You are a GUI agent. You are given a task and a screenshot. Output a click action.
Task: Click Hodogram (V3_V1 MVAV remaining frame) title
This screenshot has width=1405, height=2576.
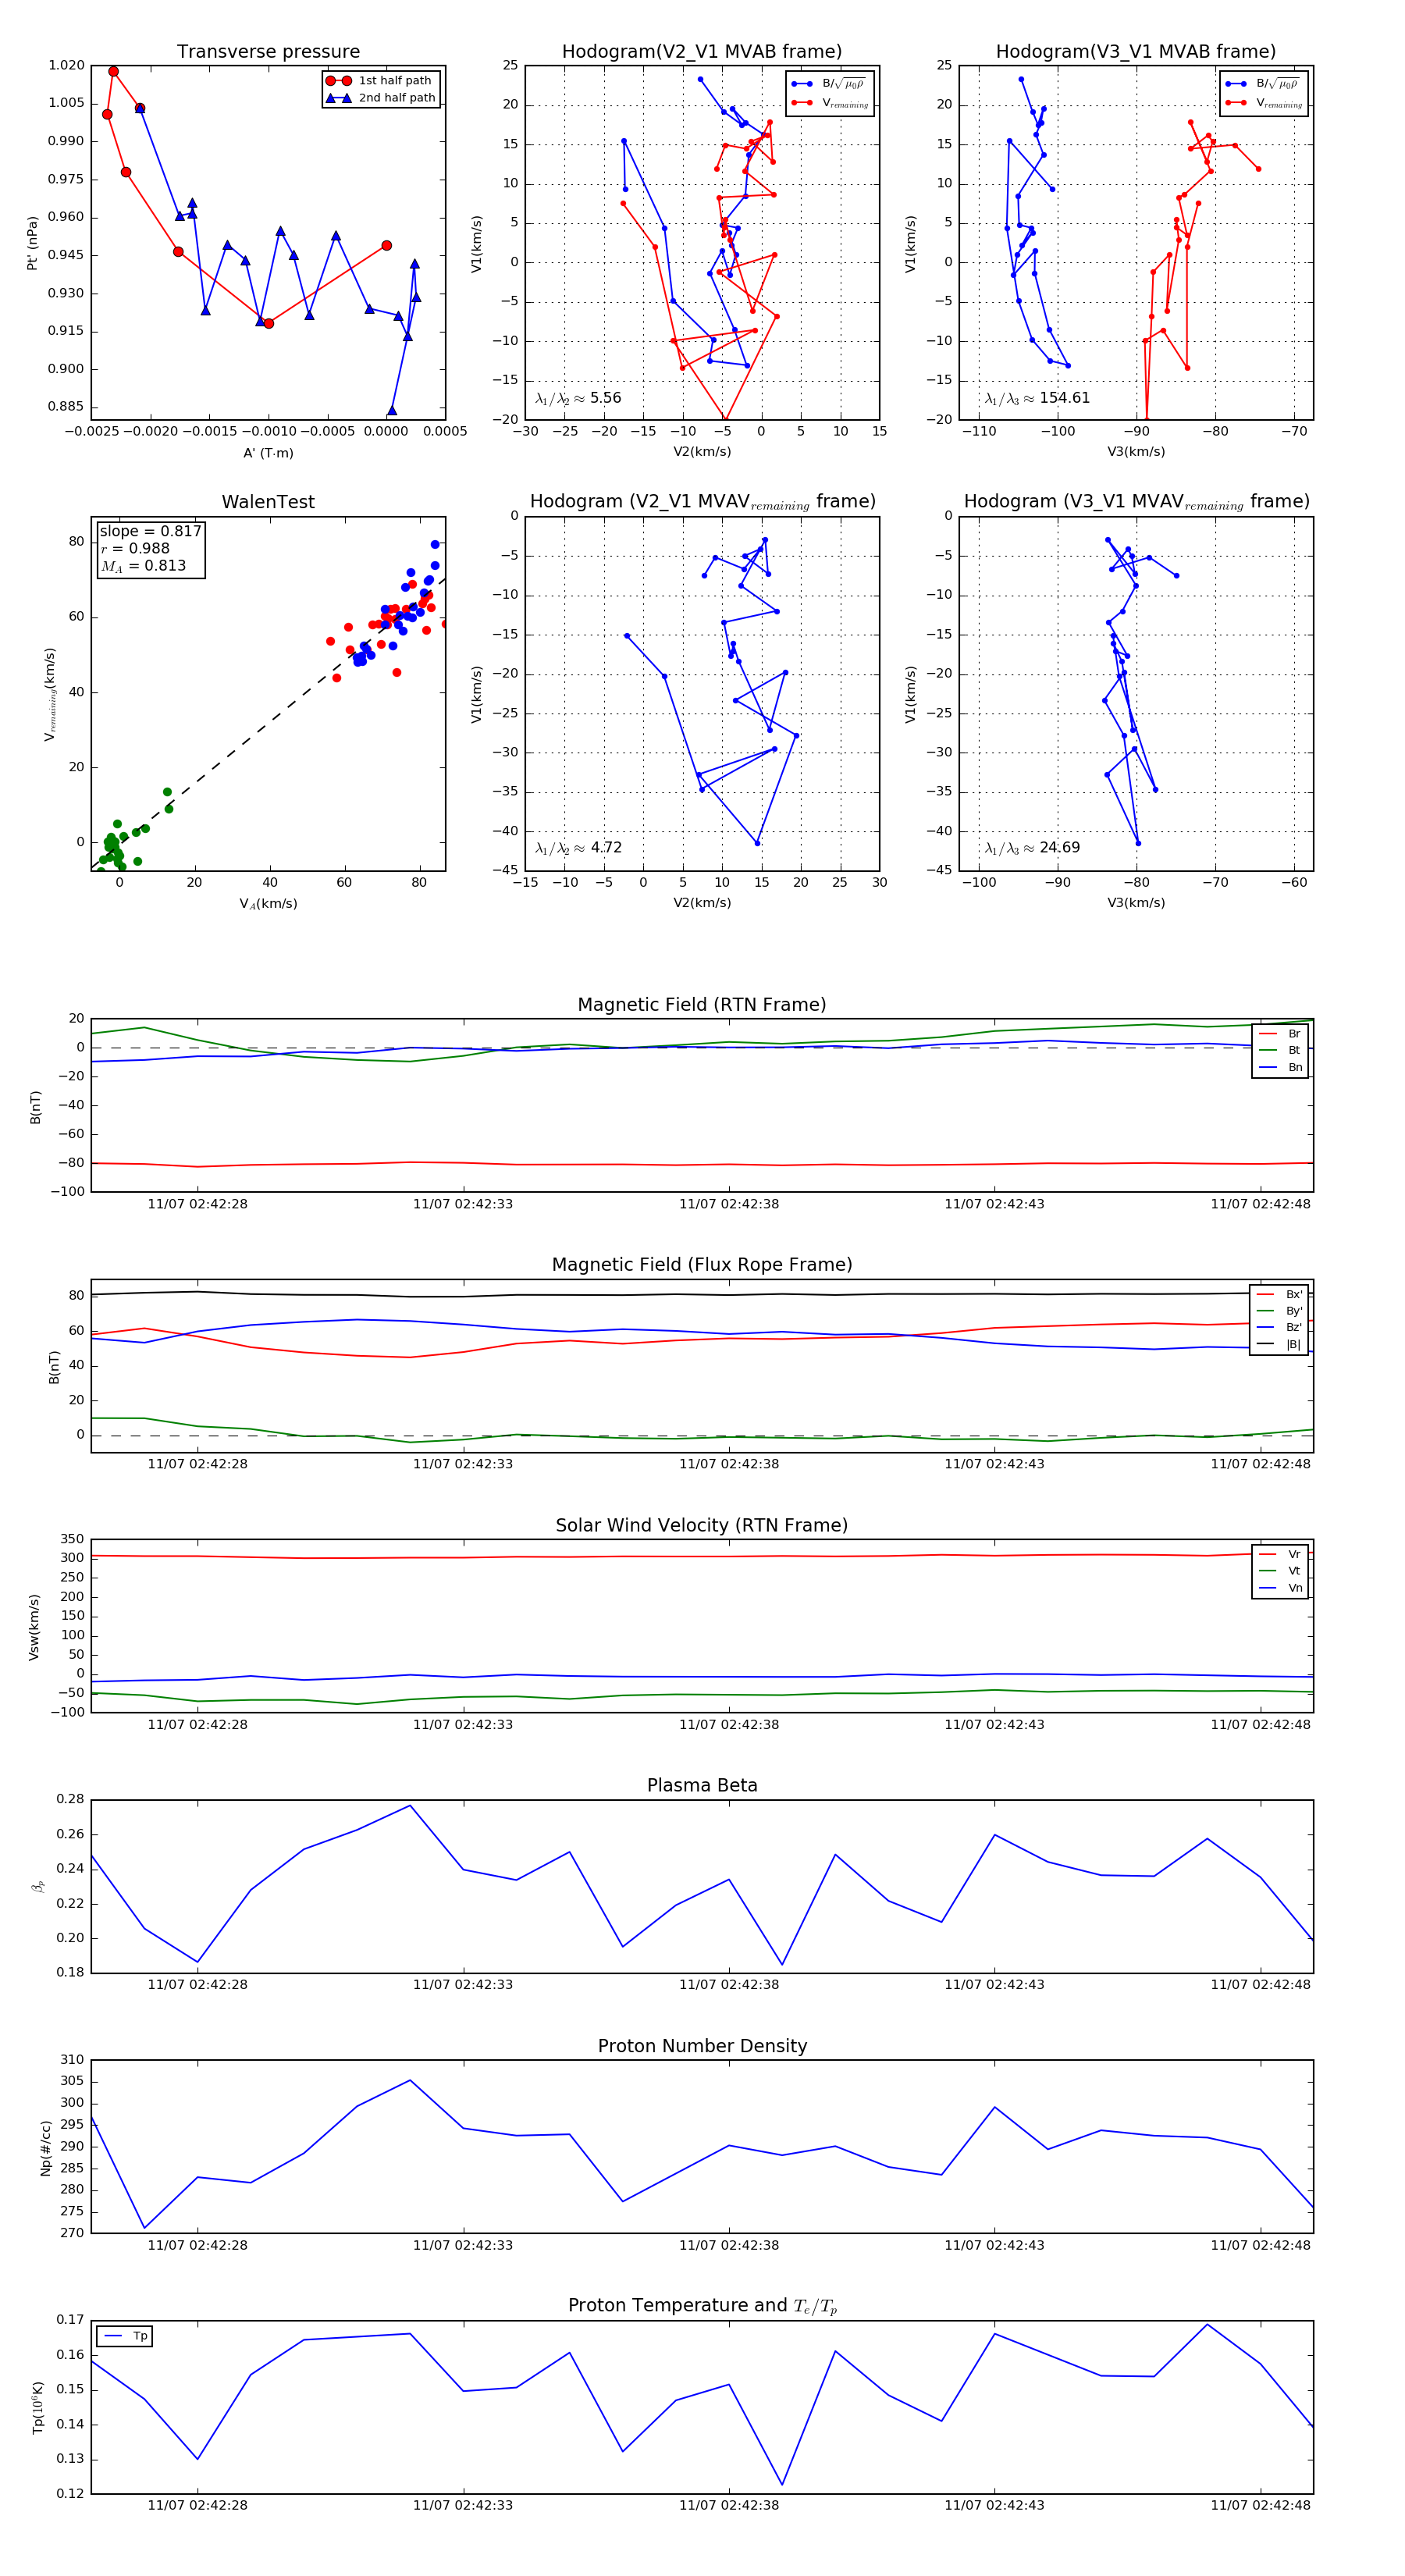(1136, 502)
